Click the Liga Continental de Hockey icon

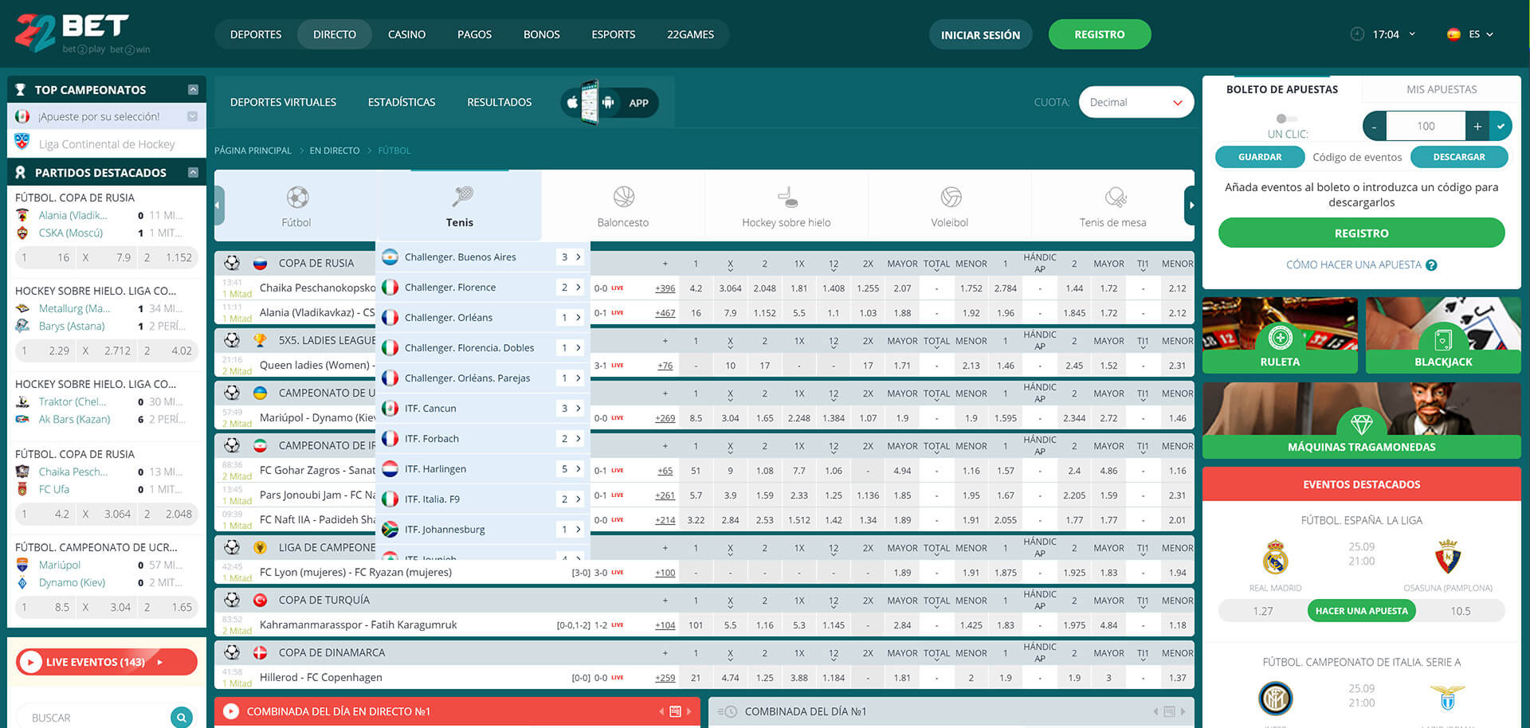coord(22,143)
